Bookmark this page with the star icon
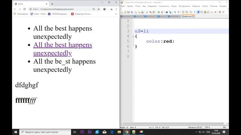 click(99, 9)
